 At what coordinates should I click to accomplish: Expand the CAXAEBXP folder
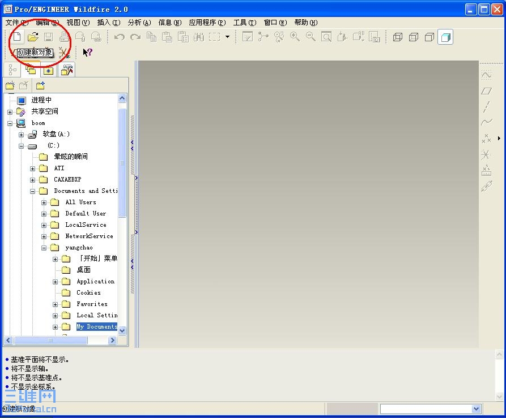(x=33, y=180)
